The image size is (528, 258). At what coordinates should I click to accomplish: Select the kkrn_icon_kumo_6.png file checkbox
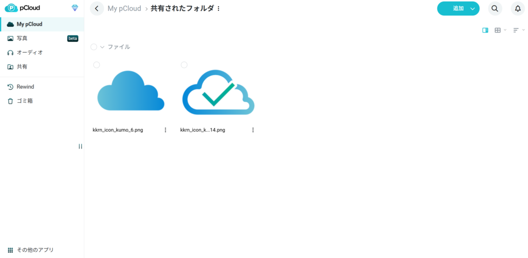96,64
